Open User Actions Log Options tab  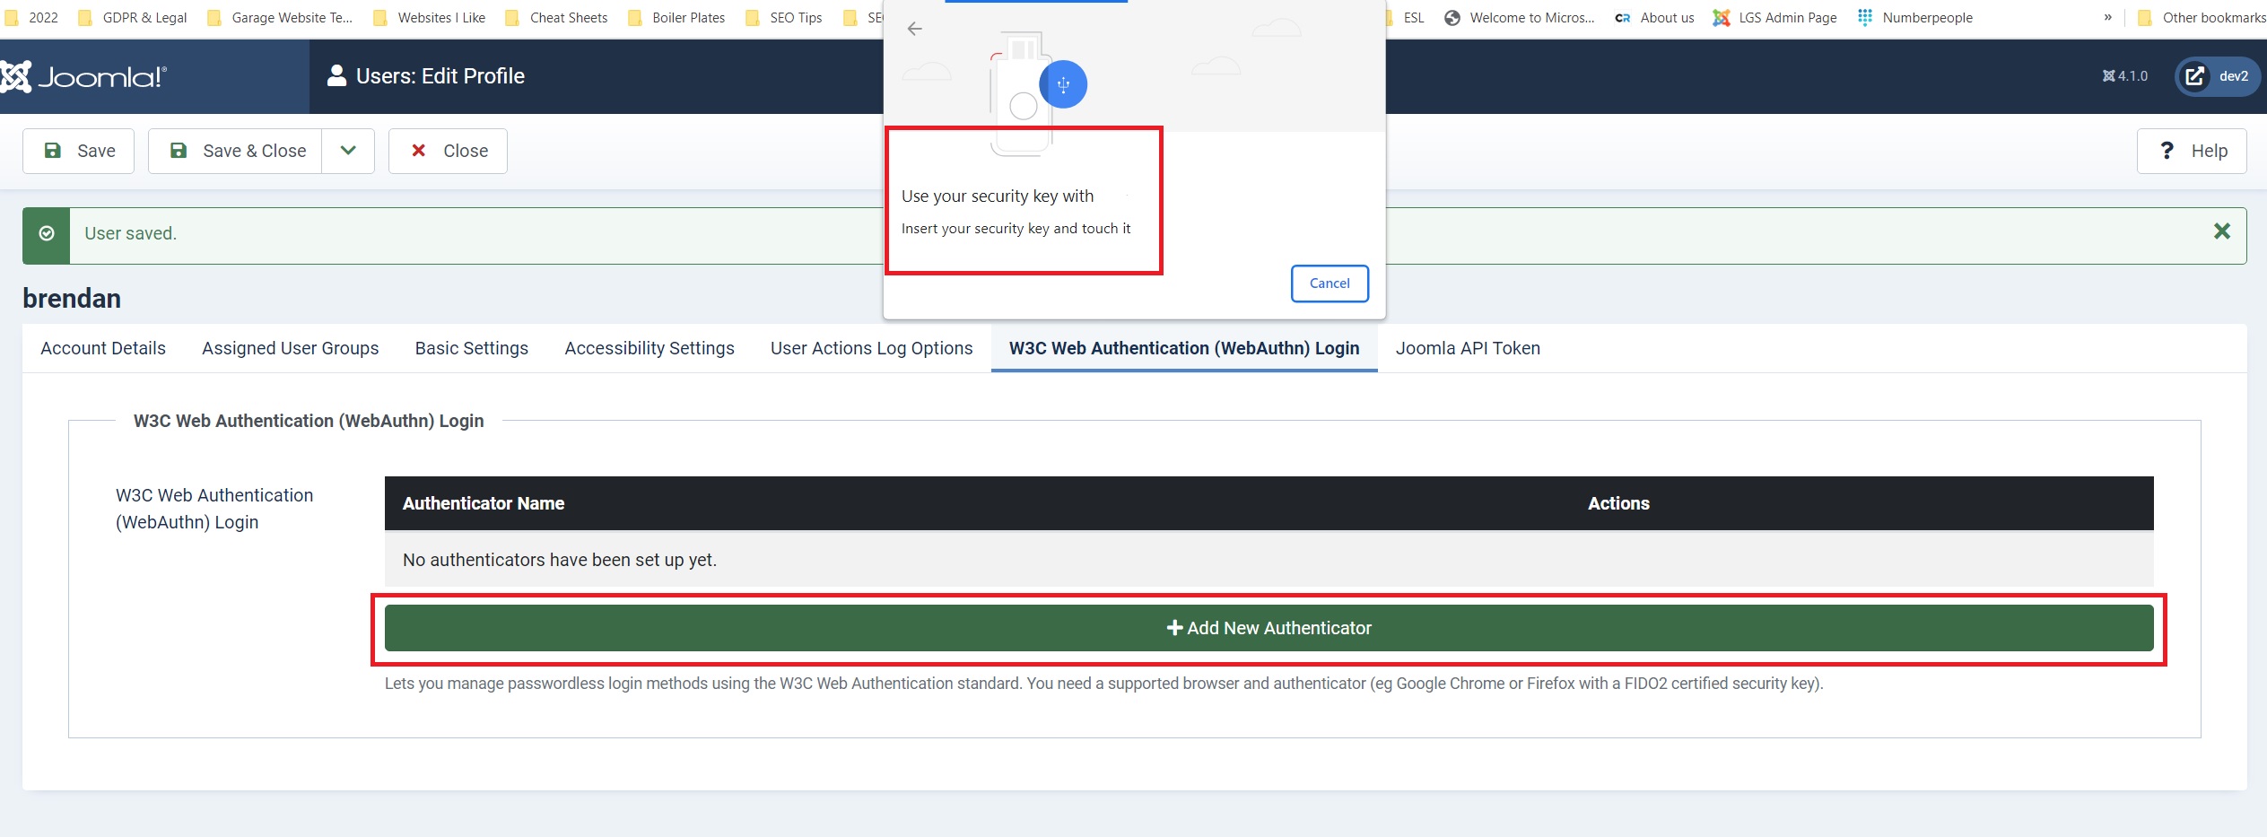871,348
